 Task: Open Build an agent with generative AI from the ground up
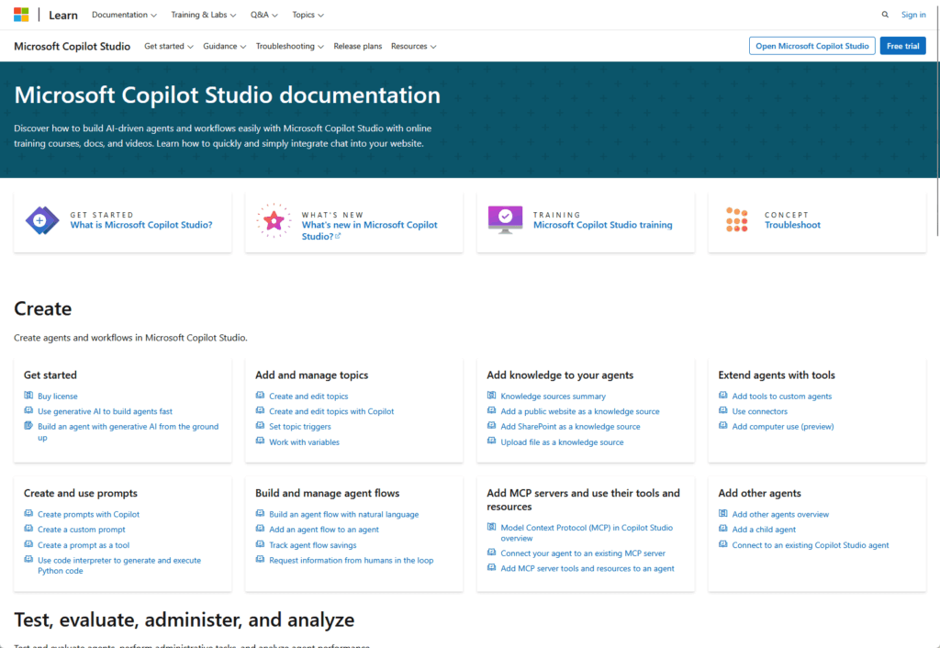pyautogui.click(x=128, y=431)
